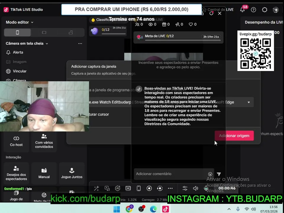284x213 pixels.
Task: Click the webcam overlay thumbnail
Action: [x=44, y=106]
